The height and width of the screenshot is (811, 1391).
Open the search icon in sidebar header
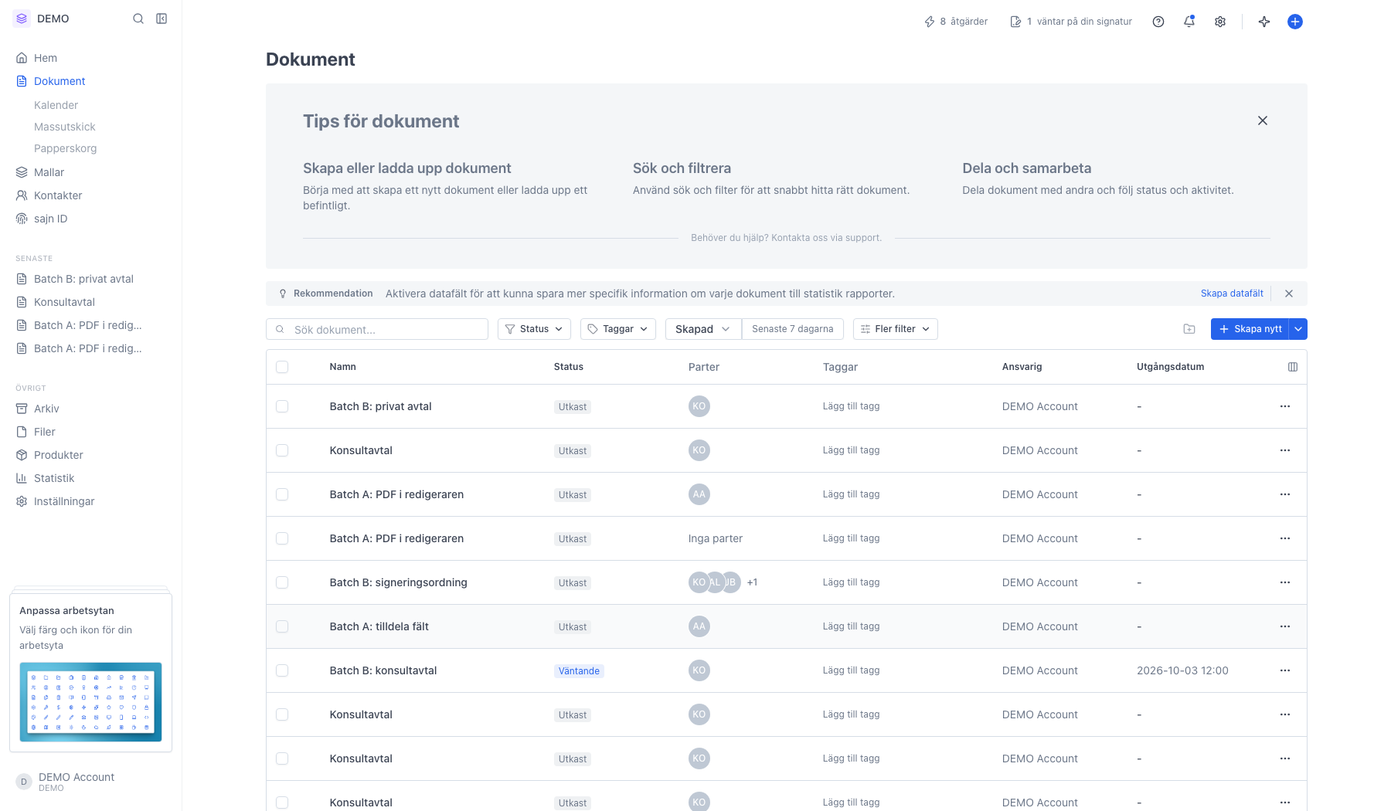pyautogui.click(x=138, y=19)
